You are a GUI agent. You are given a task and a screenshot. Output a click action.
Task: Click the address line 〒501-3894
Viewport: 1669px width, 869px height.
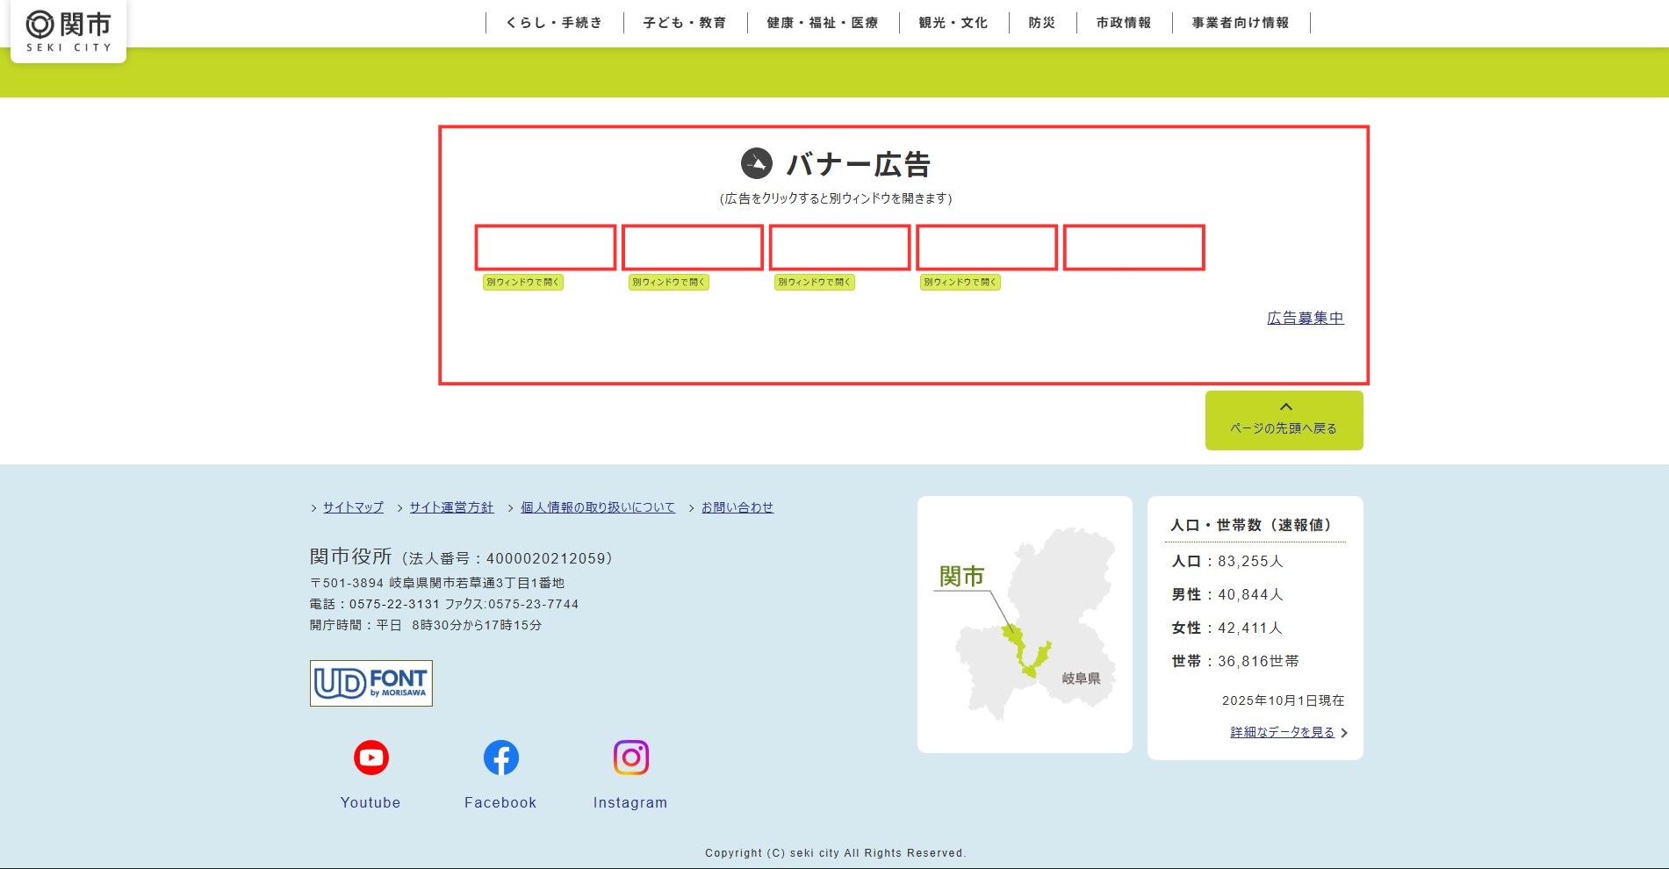click(x=437, y=583)
